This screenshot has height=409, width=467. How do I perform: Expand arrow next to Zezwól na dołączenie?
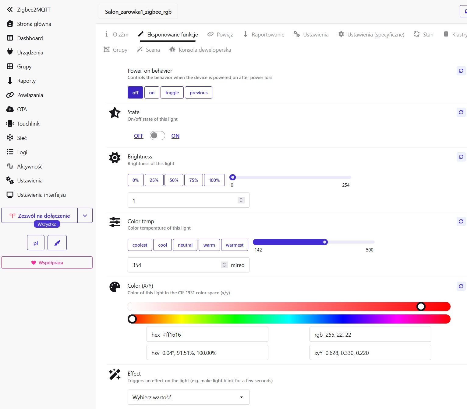pos(85,216)
